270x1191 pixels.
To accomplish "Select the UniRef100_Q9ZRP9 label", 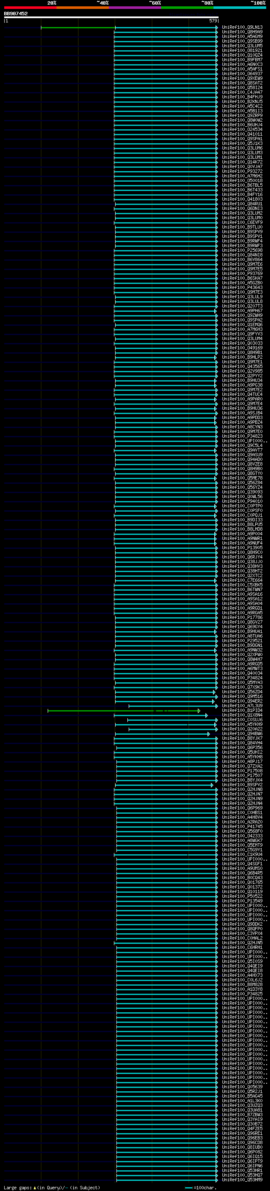I will [x=242, y=115].
